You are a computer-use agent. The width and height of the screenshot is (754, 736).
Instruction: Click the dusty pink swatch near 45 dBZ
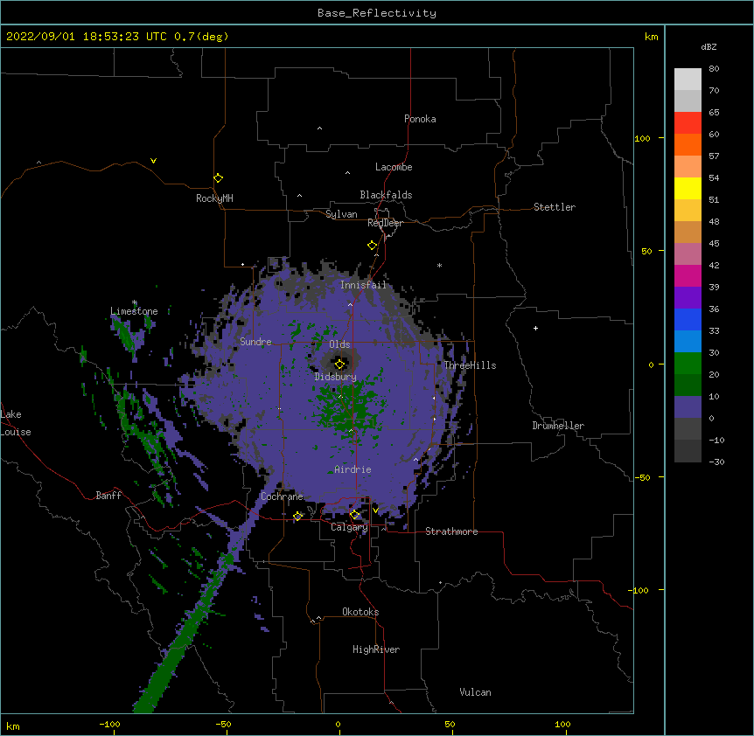(x=688, y=254)
